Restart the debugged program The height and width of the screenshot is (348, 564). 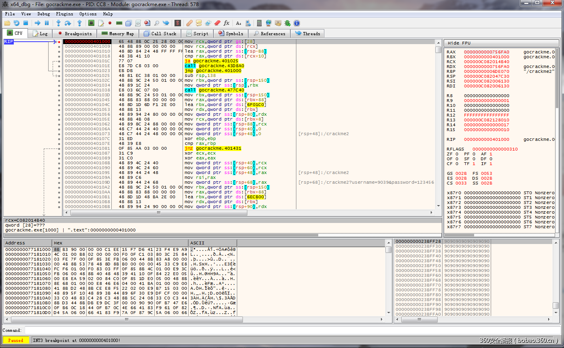(17, 23)
